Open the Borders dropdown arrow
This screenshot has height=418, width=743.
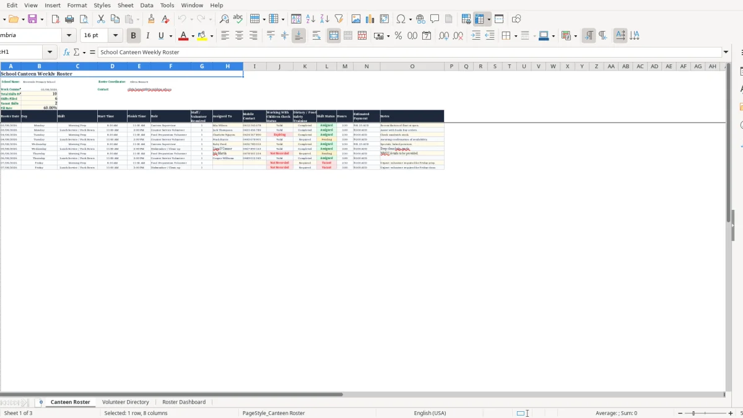pos(515,36)
